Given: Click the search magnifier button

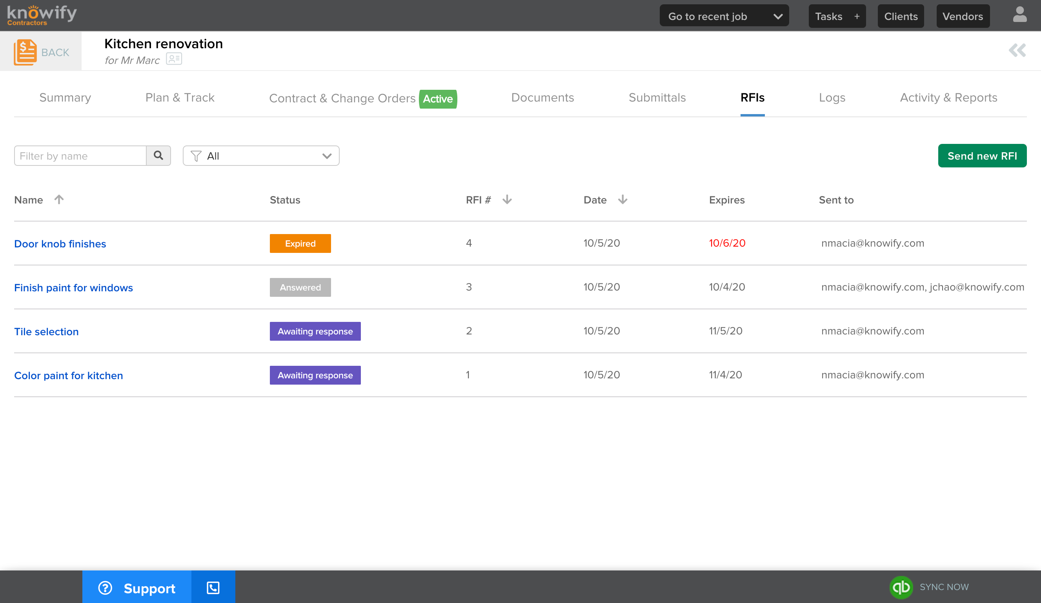Looking at the screenshot, I should [158, 156].
